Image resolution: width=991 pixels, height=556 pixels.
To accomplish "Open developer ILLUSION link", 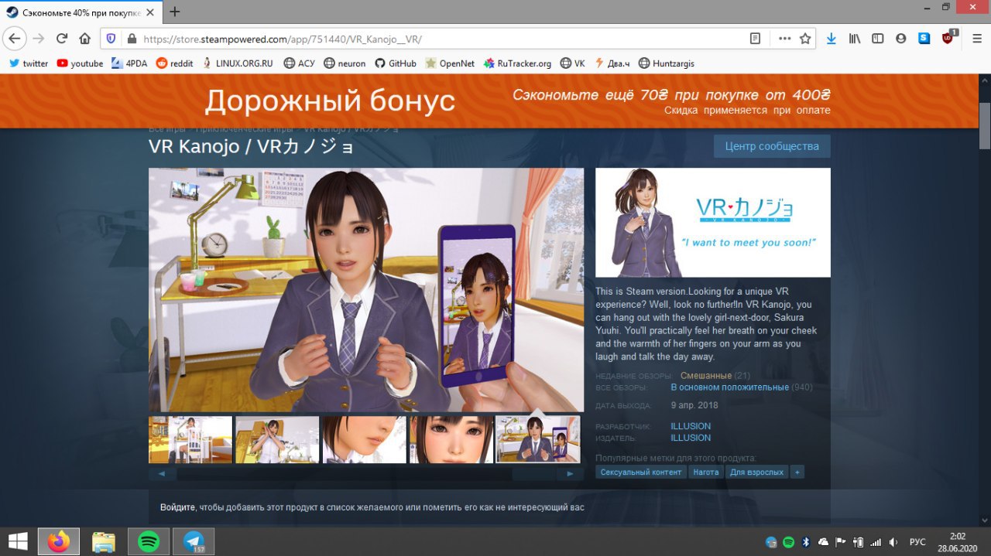I will click(x=691, y=426).
